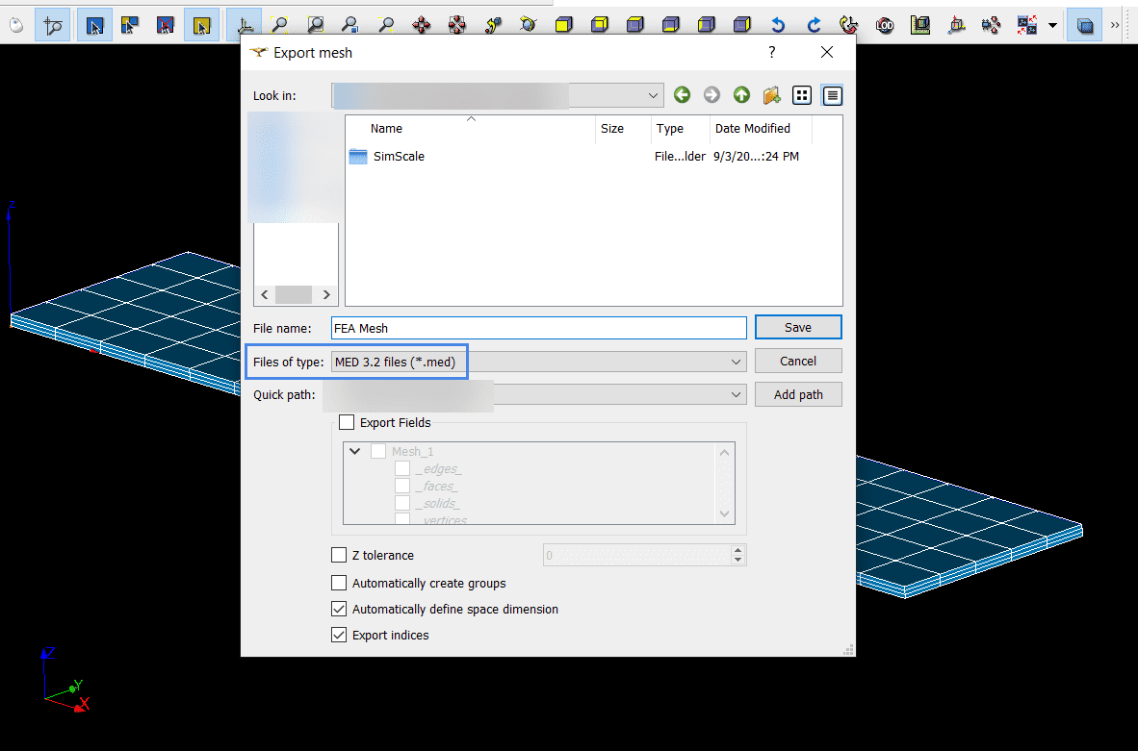This screenshot has height=751, width=1138.
Task: Click the Level of Detail (LOD) icon
Action: 885,25
